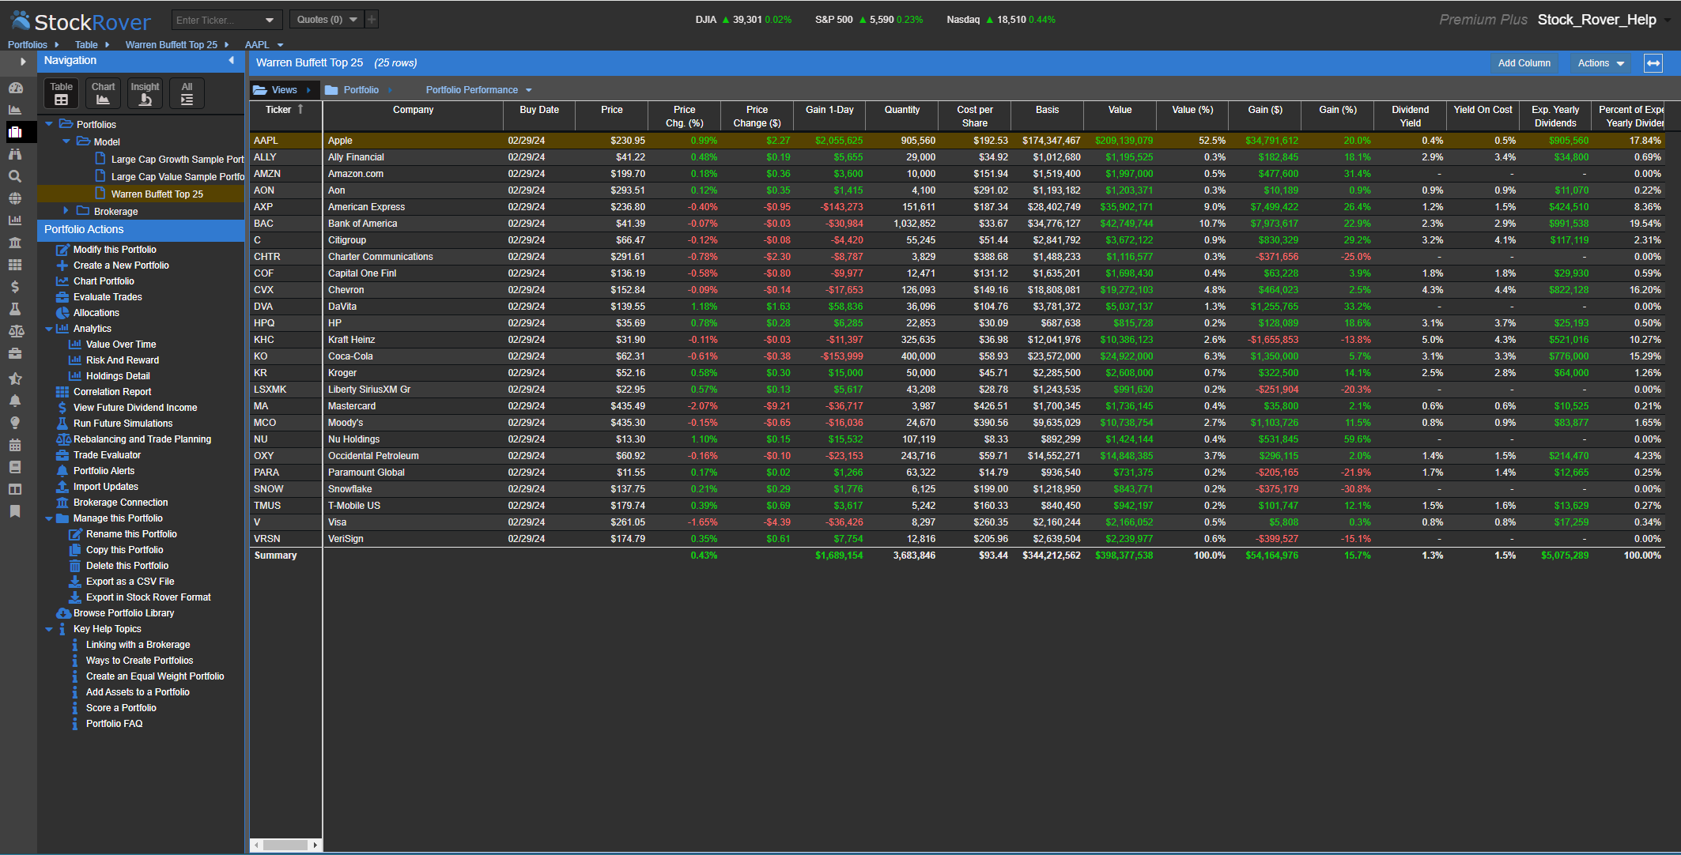Viewport: 1681px width, 855px height.
Task: Open the Quotes (0) dropdown
Action: [327, 19]
